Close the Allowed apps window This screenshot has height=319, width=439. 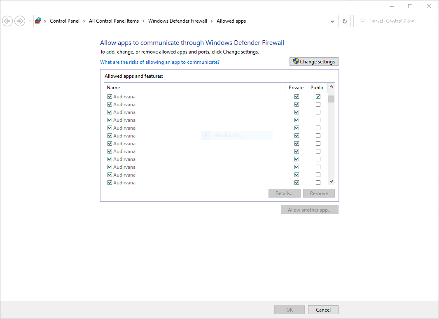429,6
